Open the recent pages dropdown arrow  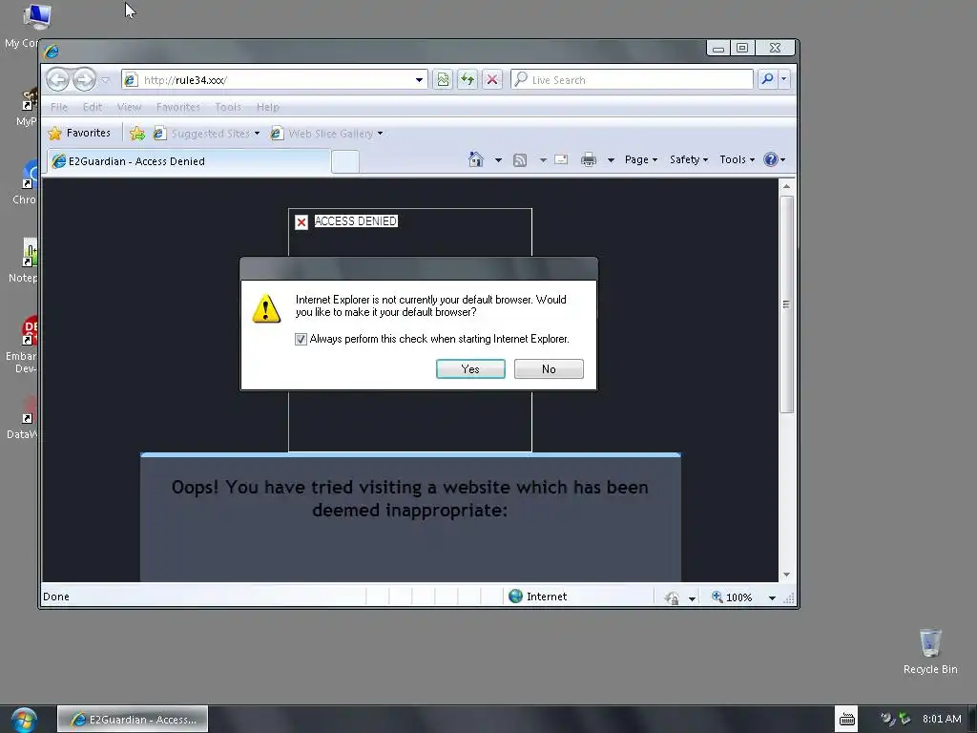click(x=105, y=80)
